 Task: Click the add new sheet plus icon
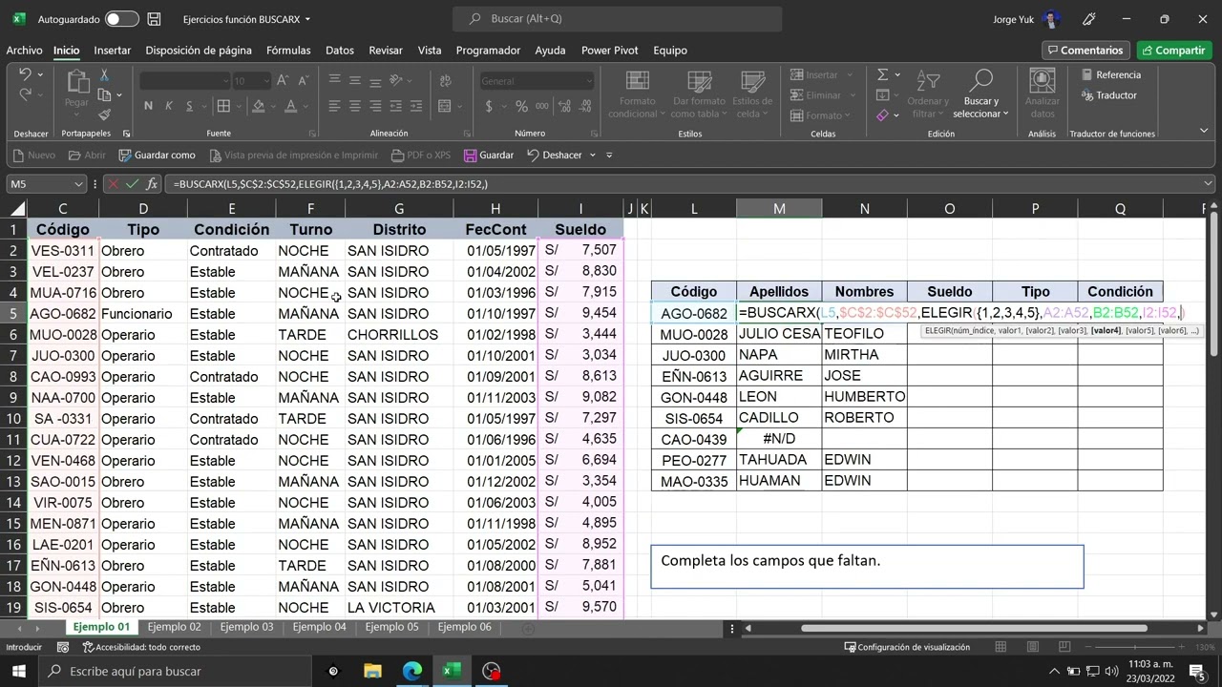pos(528,628)
